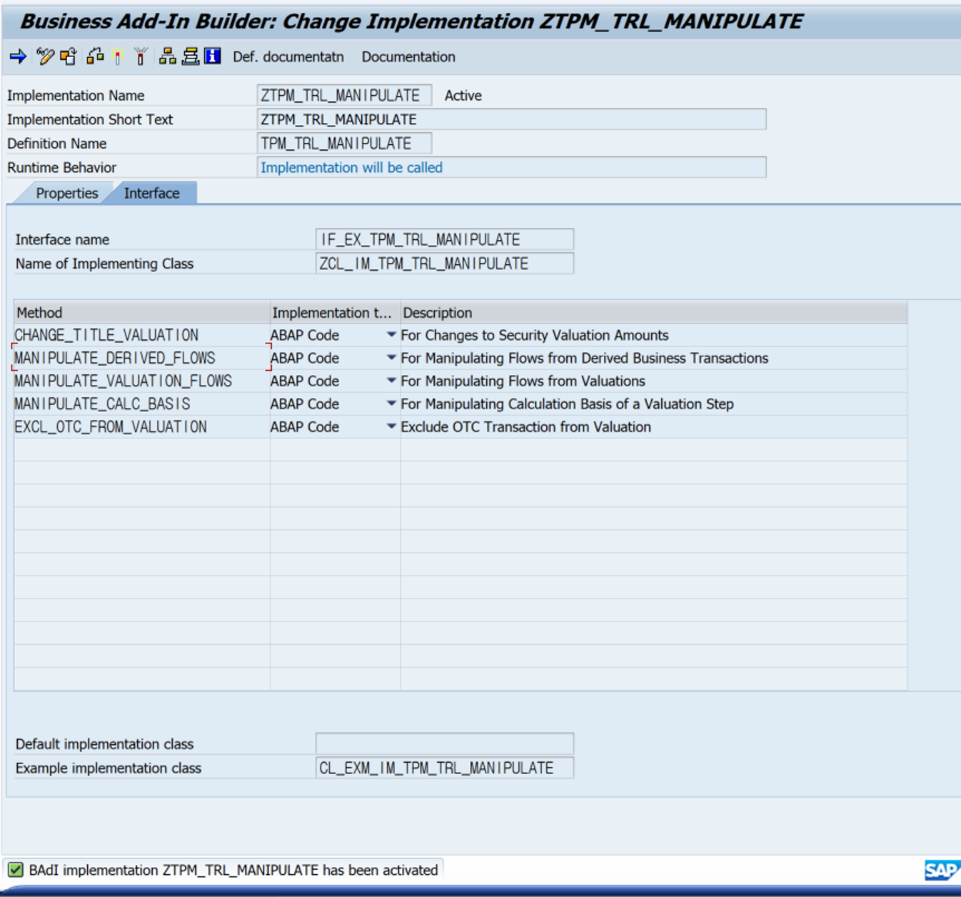The image size is (961, 897).
Task: Click the other object toolbar icon
Action: tap(69, 56)
